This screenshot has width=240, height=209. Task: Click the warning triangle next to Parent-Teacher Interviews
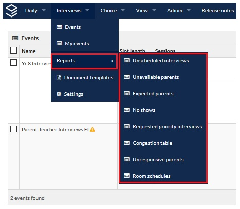[93, 129]
